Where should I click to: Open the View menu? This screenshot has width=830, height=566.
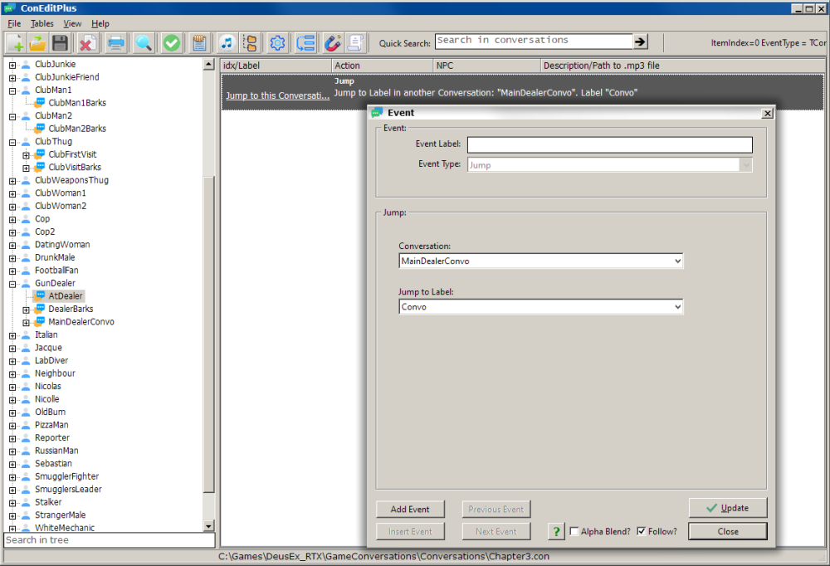(72, 24)
